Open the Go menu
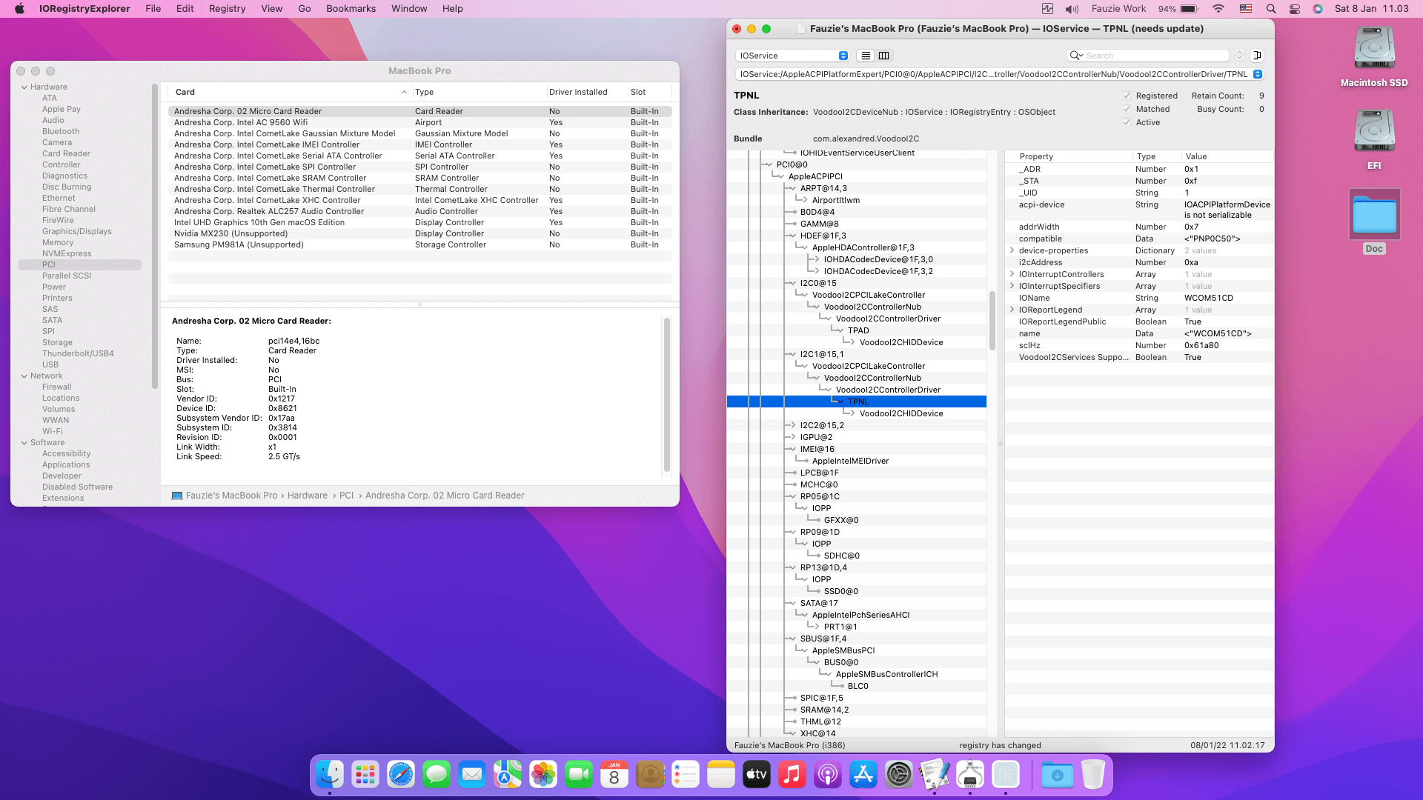The width and height of the screenshot is (1423, 800). [x=304, y=9]
